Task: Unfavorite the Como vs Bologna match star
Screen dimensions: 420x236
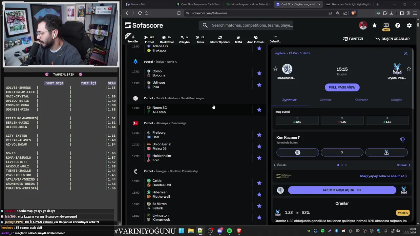Action: (x=259, y=73)
